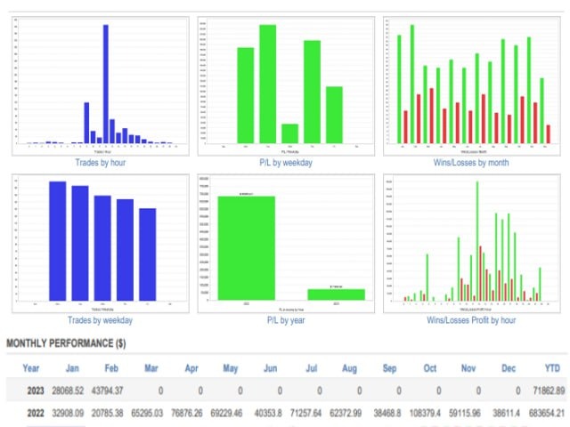Open the P/L by weekday chart thumbnail
This screenshot has height=427, width=570.
point(286,86)
